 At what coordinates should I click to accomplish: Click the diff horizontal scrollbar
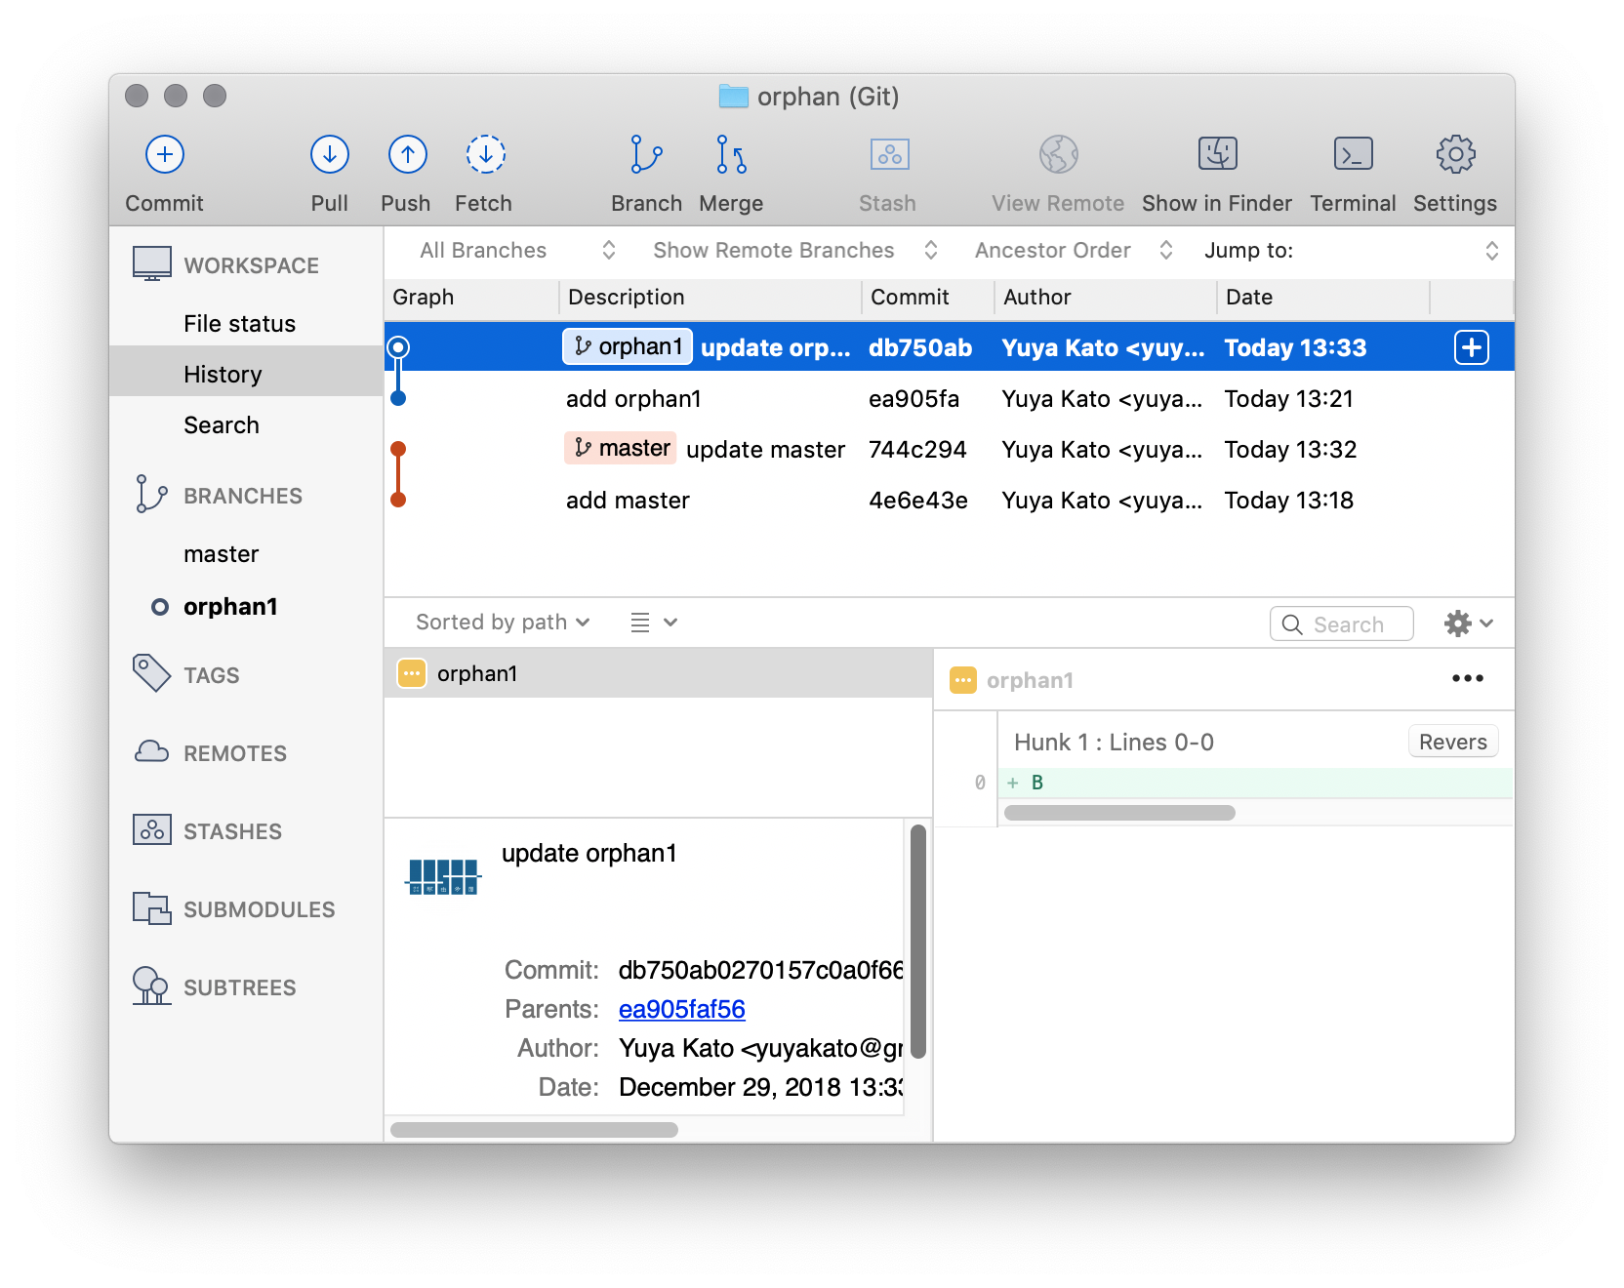[x=1119, y=813]
